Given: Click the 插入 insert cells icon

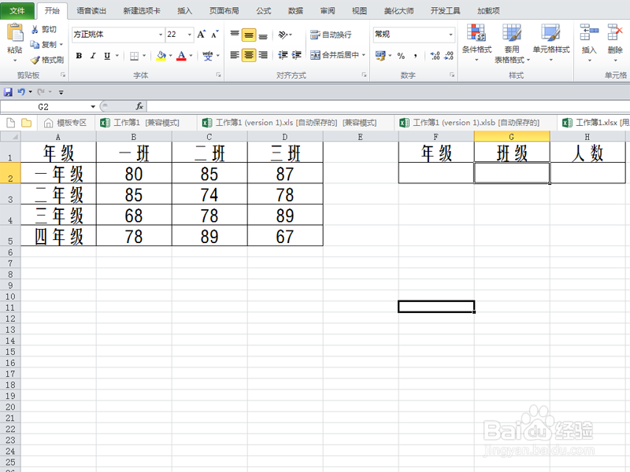Looking at the screenshot, I should pyautogui.click(x=589, y=32).
